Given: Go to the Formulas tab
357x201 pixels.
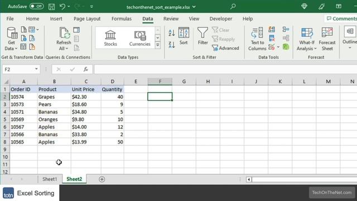Looking at the screenshot, I should [122, 18].
